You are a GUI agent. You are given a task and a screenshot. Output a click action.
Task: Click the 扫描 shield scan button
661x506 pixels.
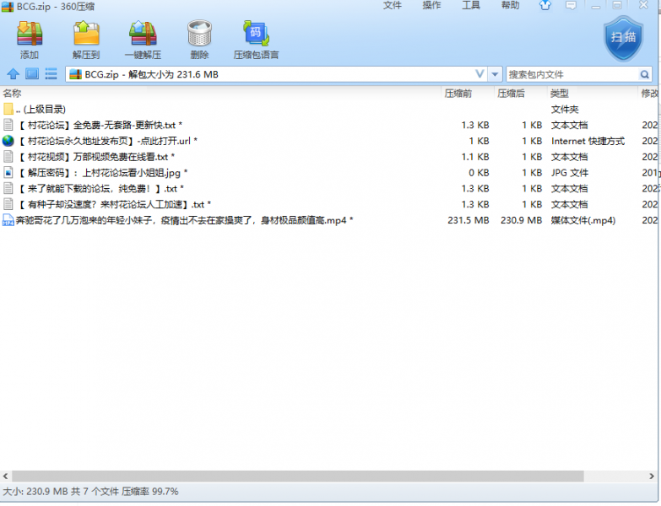[624, 38]
